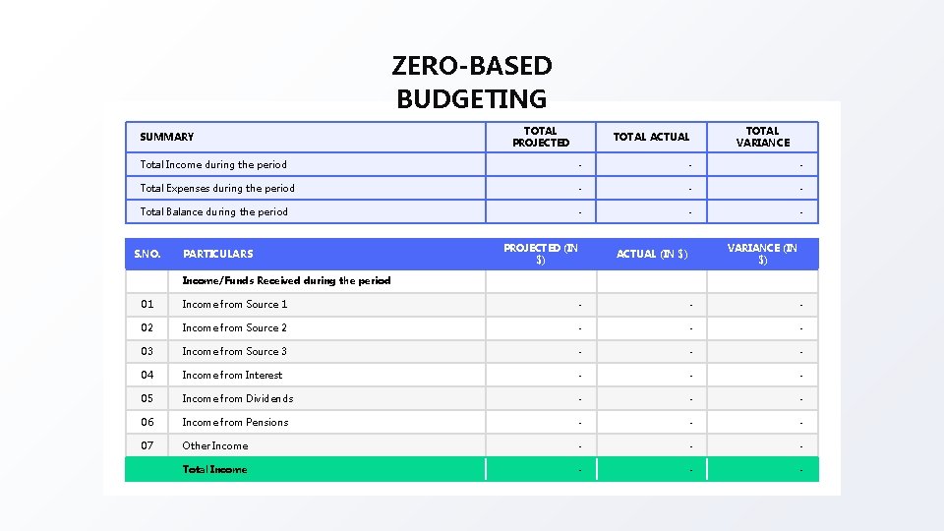
Task: Select VARIANCE (IN $) column header
Action: pos(763,254)
